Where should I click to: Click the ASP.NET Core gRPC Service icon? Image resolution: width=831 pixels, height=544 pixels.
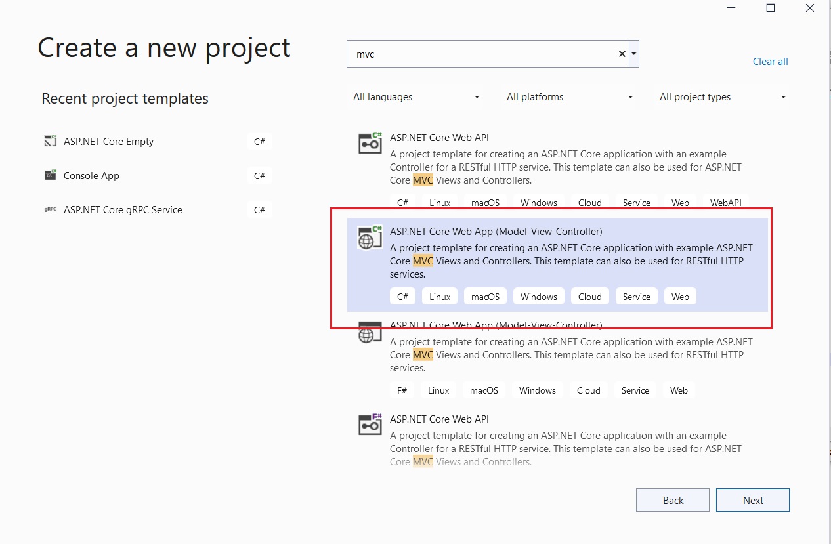point(51,210)
